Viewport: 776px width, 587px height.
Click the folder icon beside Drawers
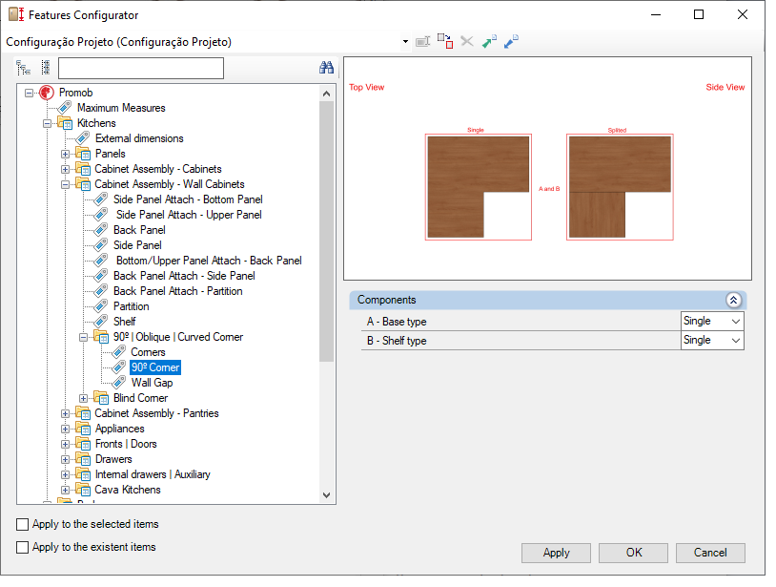point(83,459)
